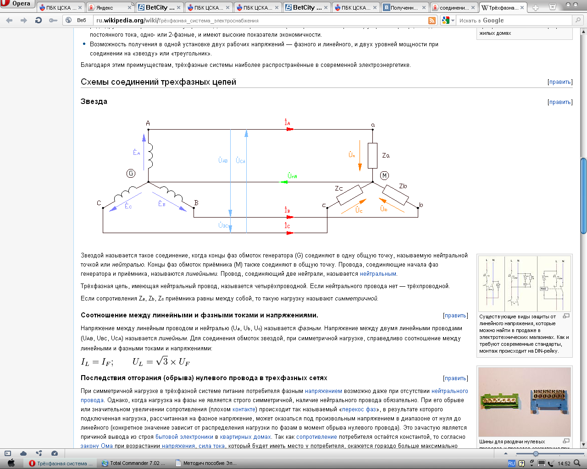The width and height of the screenshot is (587, 469).
Task: Click the password wand key icon
Action: (53, 20)
